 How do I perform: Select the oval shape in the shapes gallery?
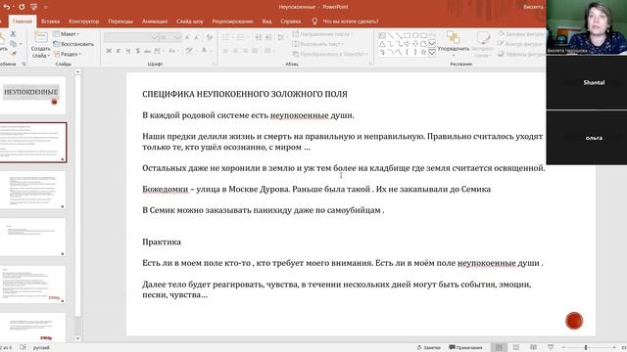[415, 35]
